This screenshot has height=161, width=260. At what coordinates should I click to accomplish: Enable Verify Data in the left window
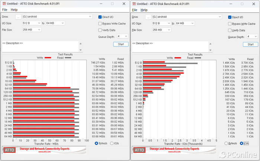point(100,30)
